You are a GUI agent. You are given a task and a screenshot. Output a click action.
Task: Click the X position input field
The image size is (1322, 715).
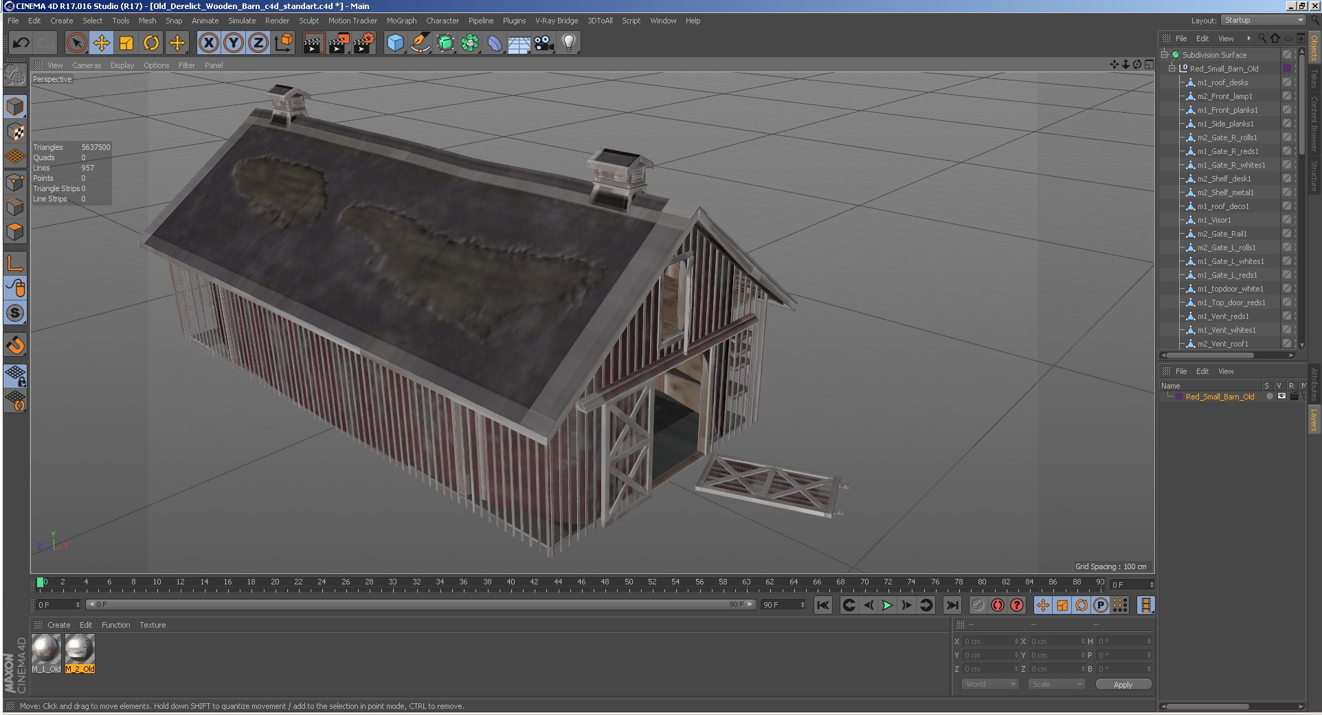989,641
